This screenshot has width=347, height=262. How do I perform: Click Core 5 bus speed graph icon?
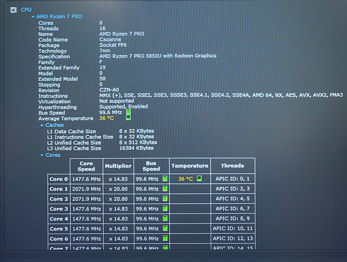165,228
